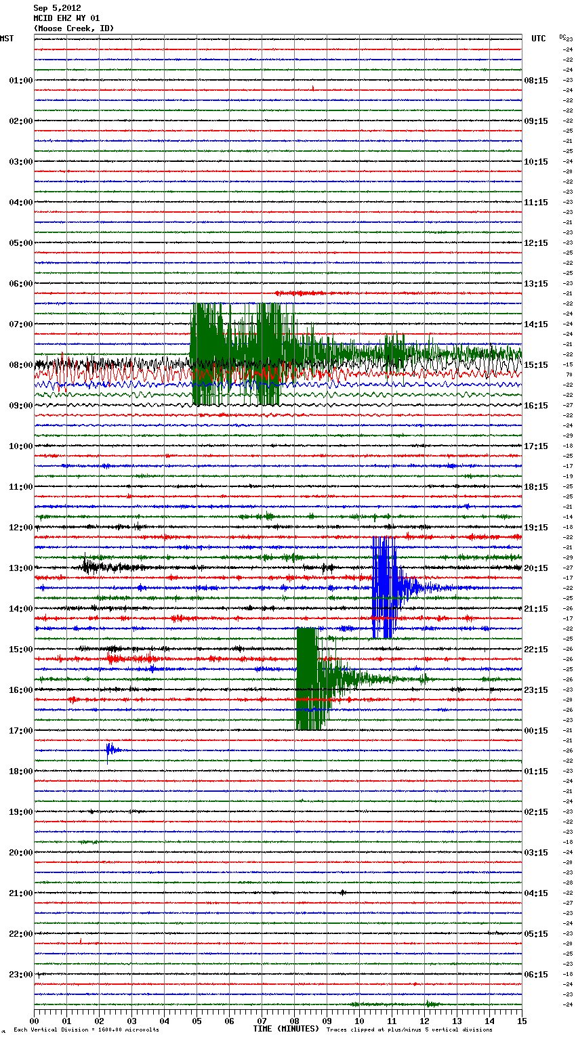
Task: Click the "Each Vertical Division = 1600.00 microvolts" note
Action: (86, 1030)
